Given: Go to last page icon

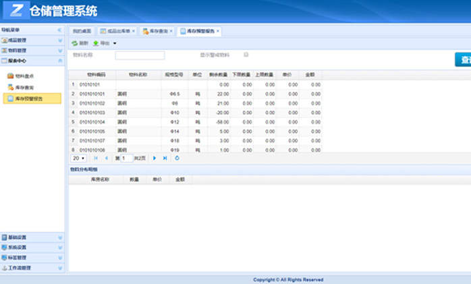Looking at the screenshot, I should (x=165, y=159).
